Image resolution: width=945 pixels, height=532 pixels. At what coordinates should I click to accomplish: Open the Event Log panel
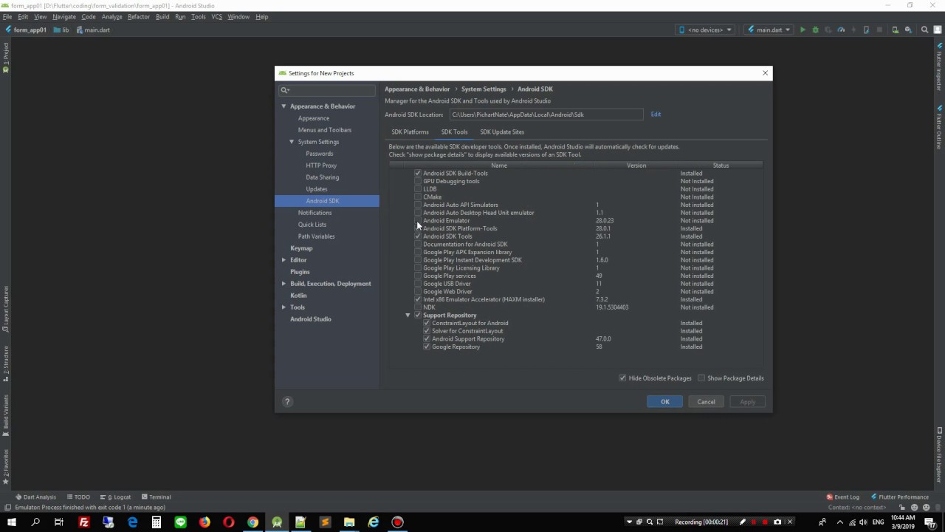(x=843, y=497)
